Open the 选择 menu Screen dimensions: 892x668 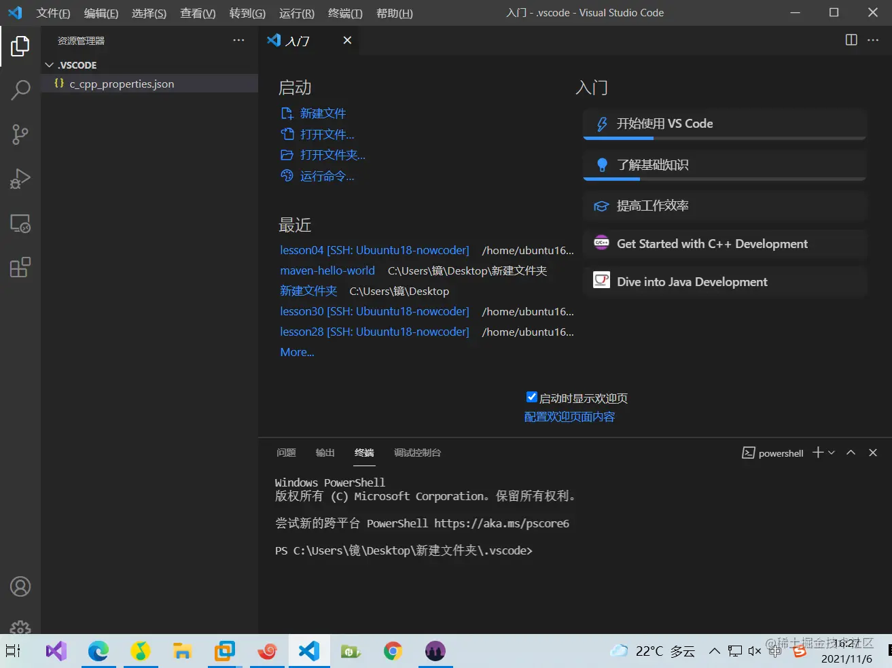149,14
